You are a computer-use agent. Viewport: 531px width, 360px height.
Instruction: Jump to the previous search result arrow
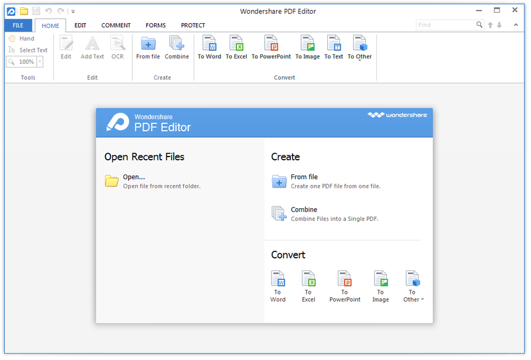point(490,25)
